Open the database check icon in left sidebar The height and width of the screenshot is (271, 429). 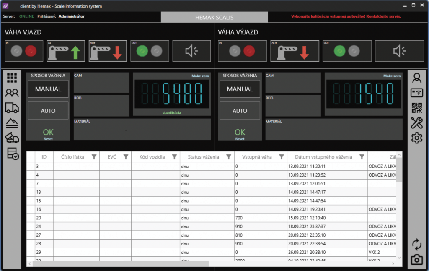pyautogui.click(x=13, y=154)
